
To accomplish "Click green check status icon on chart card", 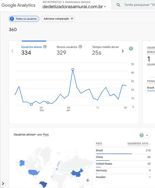I will click(x=131, y=49).
